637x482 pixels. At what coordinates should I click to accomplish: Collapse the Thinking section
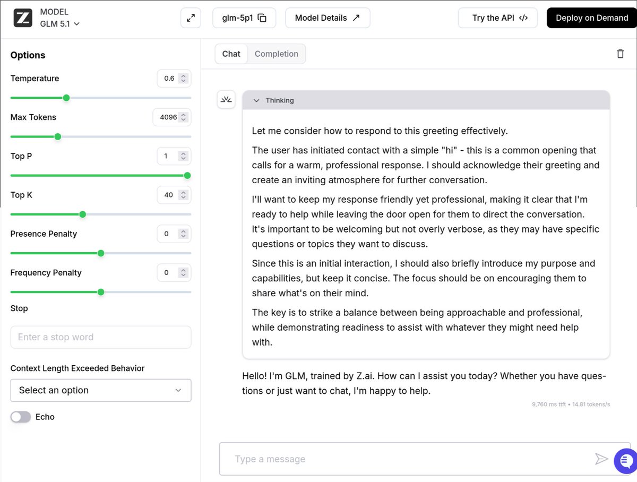pos(426,100)
